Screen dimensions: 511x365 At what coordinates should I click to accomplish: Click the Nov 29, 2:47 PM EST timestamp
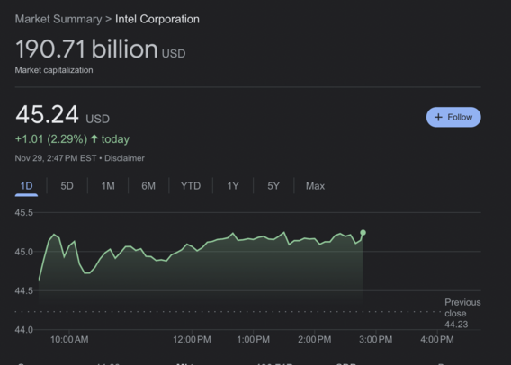[x=56, y=158]
